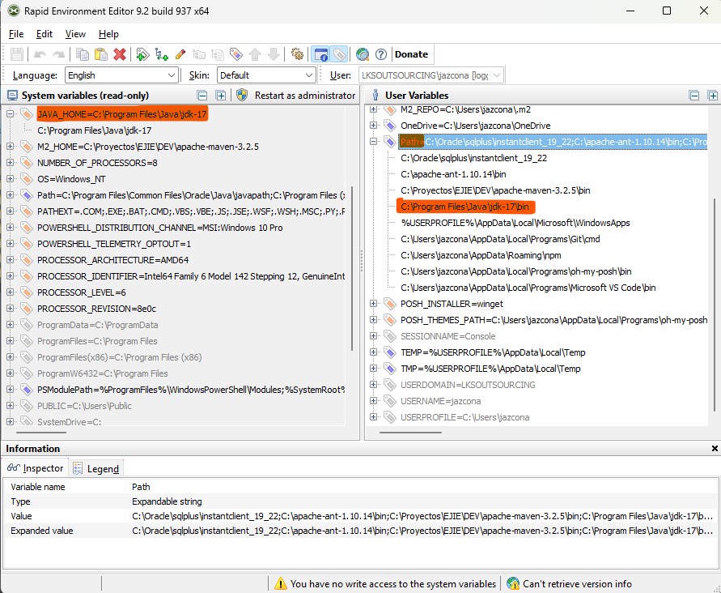The height and width of the screenshot is (593, 721).
Task: Select POSH_THEMES_PATH variable row
Action: pyautogui.click(x=553, y=320)
